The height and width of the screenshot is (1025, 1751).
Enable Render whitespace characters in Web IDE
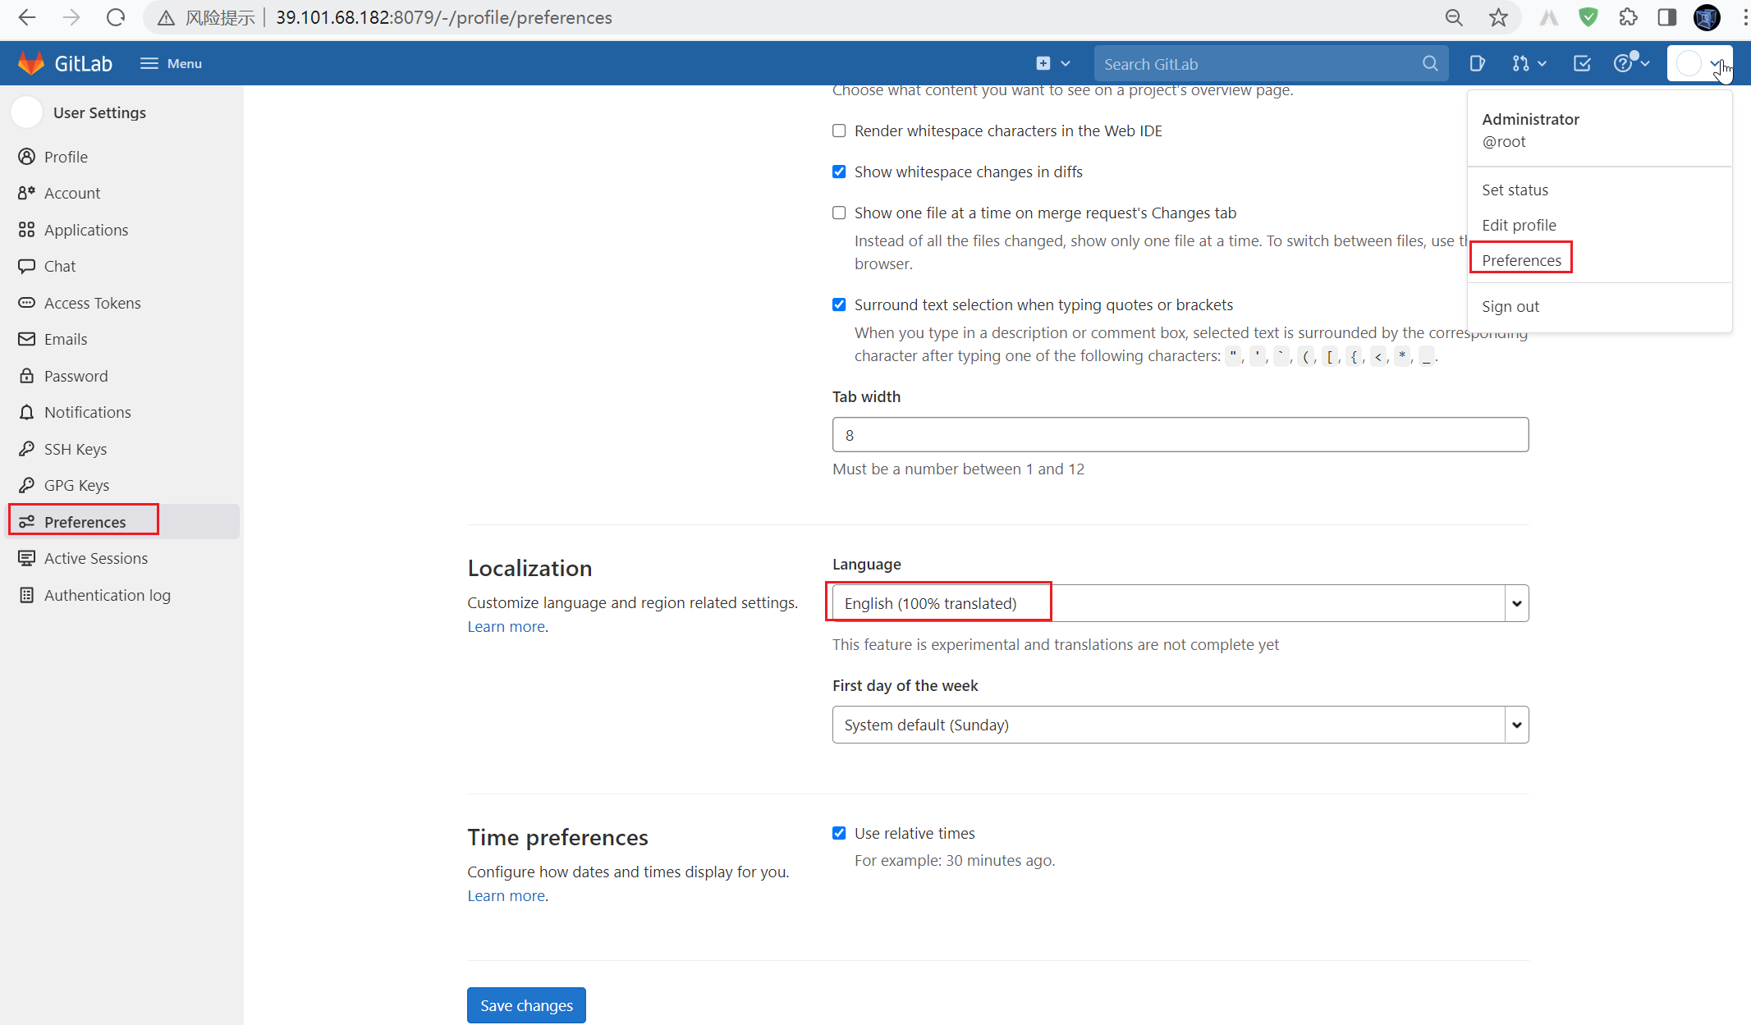(839, 130)
